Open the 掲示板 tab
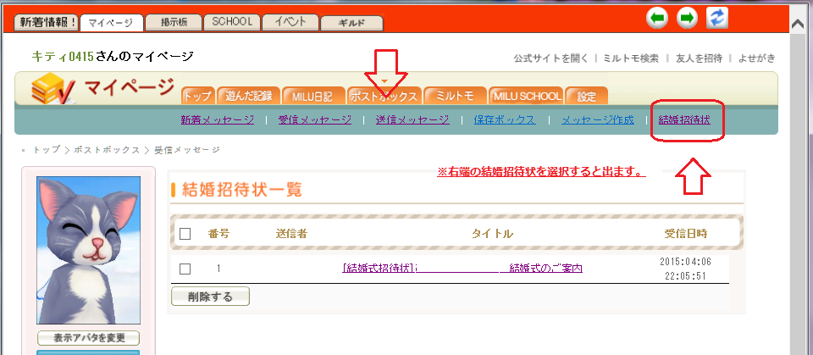813x355 pixels. point(173,22)
